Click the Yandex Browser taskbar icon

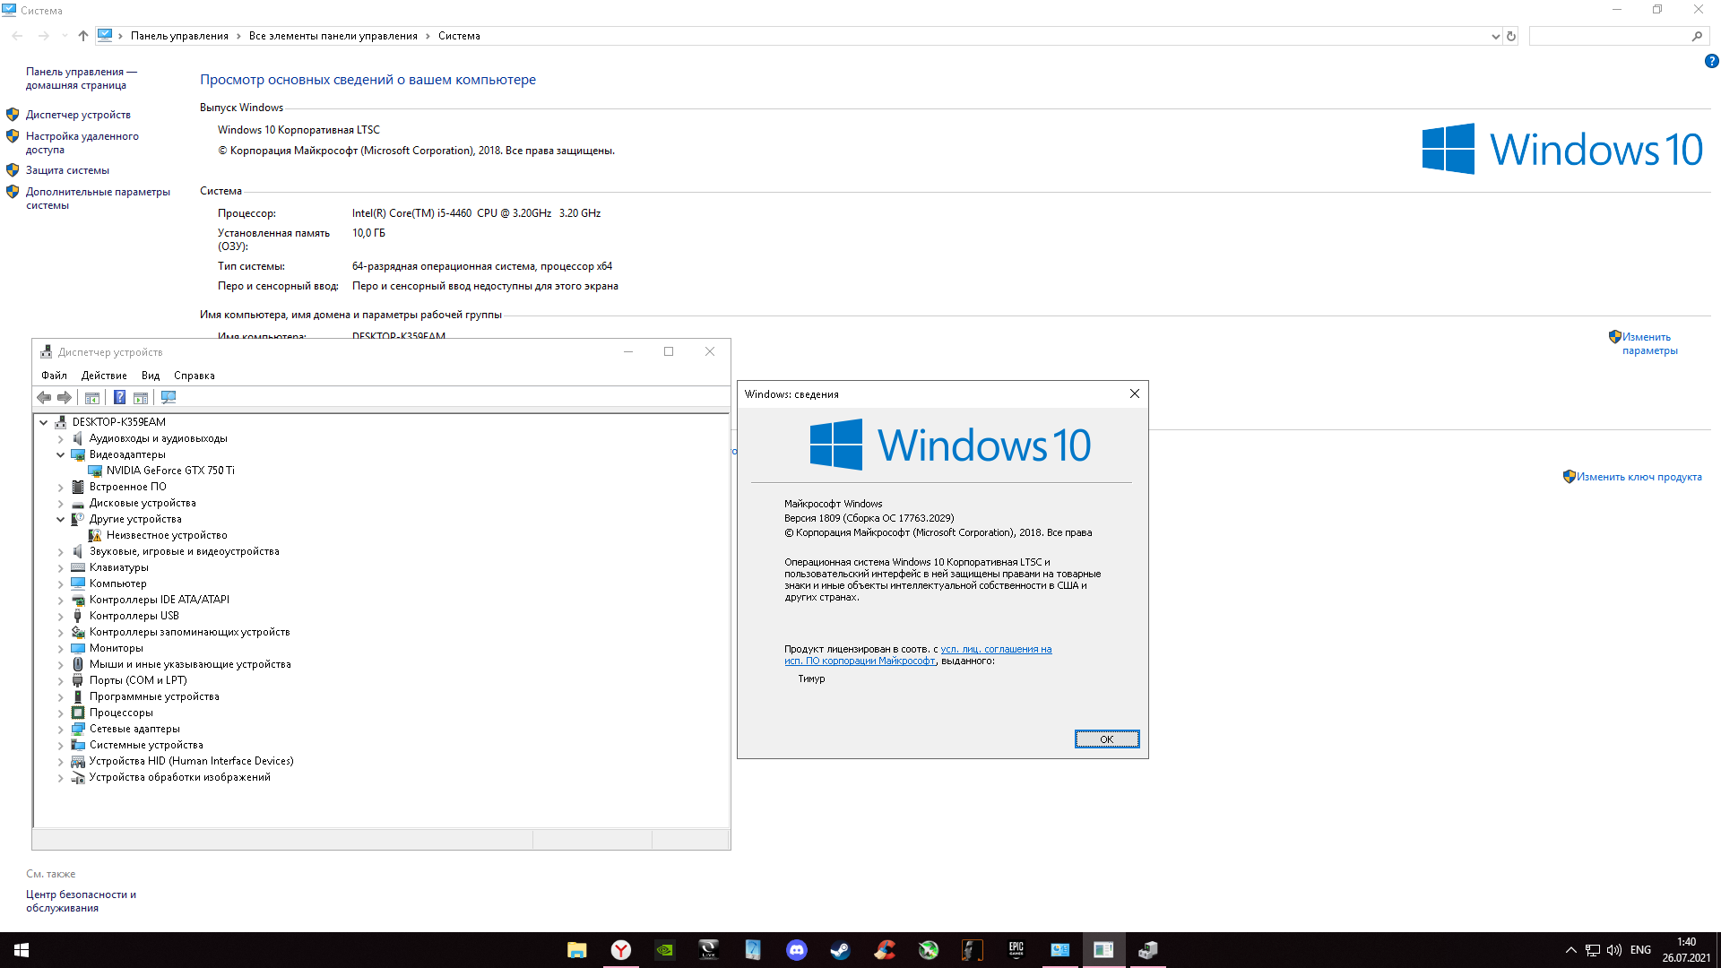click(620, 949)
